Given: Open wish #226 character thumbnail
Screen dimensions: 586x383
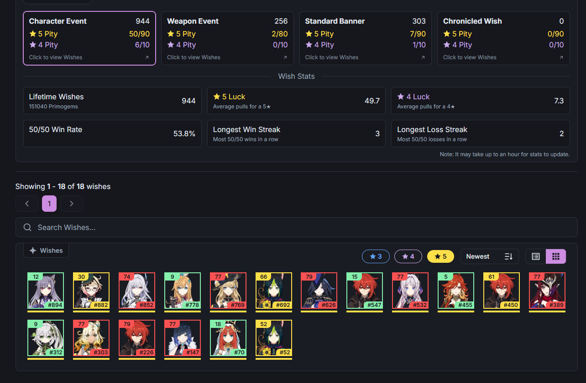Looking at the screenshot, I should click(137, 338).
